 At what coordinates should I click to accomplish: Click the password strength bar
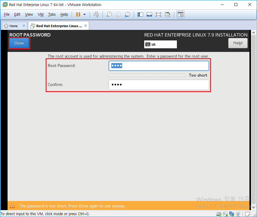pyautogui.click(x=147, y=75)
